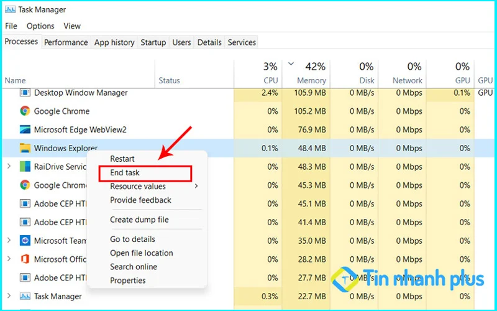Screen dimensions: 497x311
Task: Open the Options menu
Action: click(x=40, y=26)
